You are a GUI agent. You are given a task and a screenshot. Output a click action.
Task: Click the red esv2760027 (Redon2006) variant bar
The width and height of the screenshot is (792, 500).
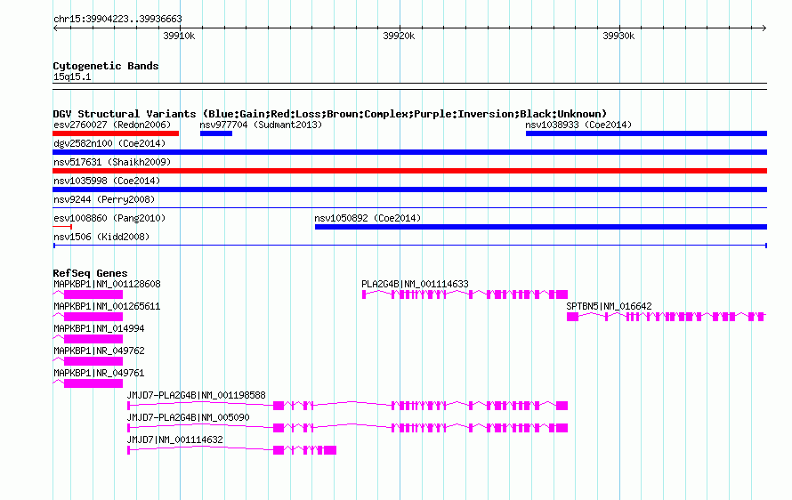116,133
